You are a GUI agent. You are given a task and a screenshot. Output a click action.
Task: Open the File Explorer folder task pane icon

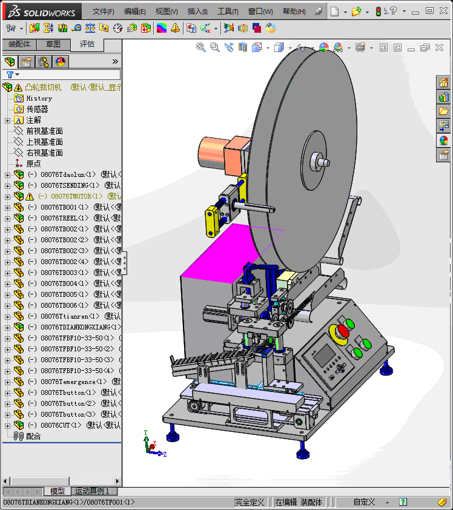tap(443, 111)
